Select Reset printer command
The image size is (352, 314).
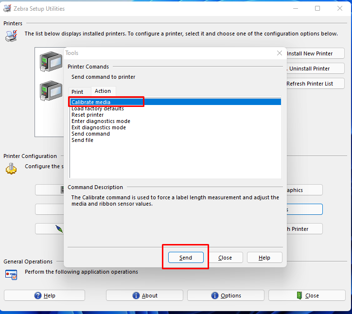(x=176, y=115)
